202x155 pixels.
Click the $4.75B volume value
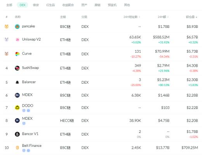click(x=164, y=121)
